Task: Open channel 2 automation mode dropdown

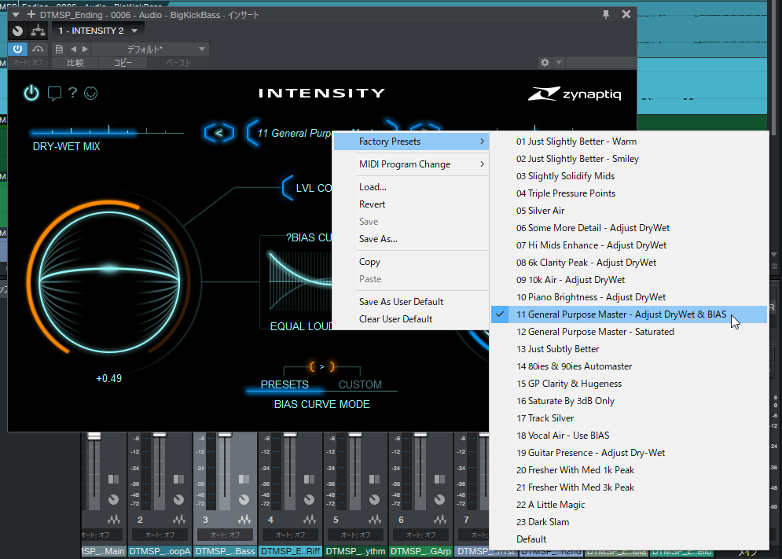Action: [160, 535]
